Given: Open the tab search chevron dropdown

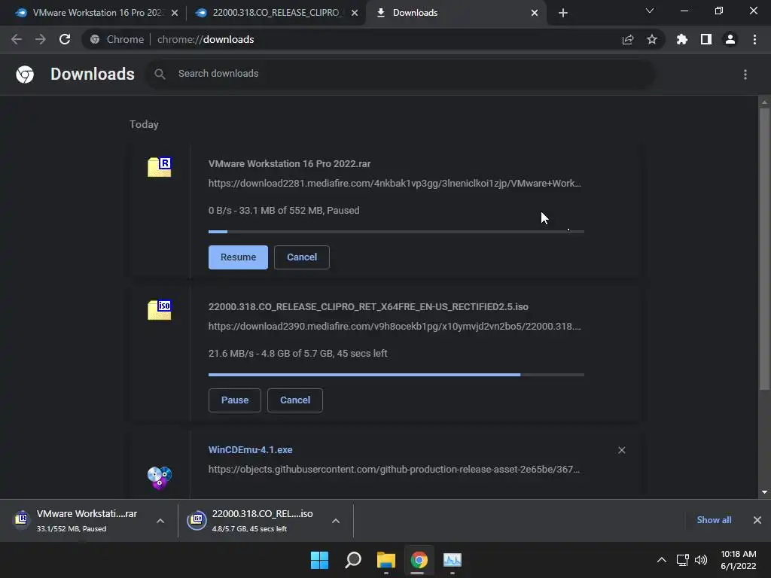Looking at the screenshot, I should [650, 11].
